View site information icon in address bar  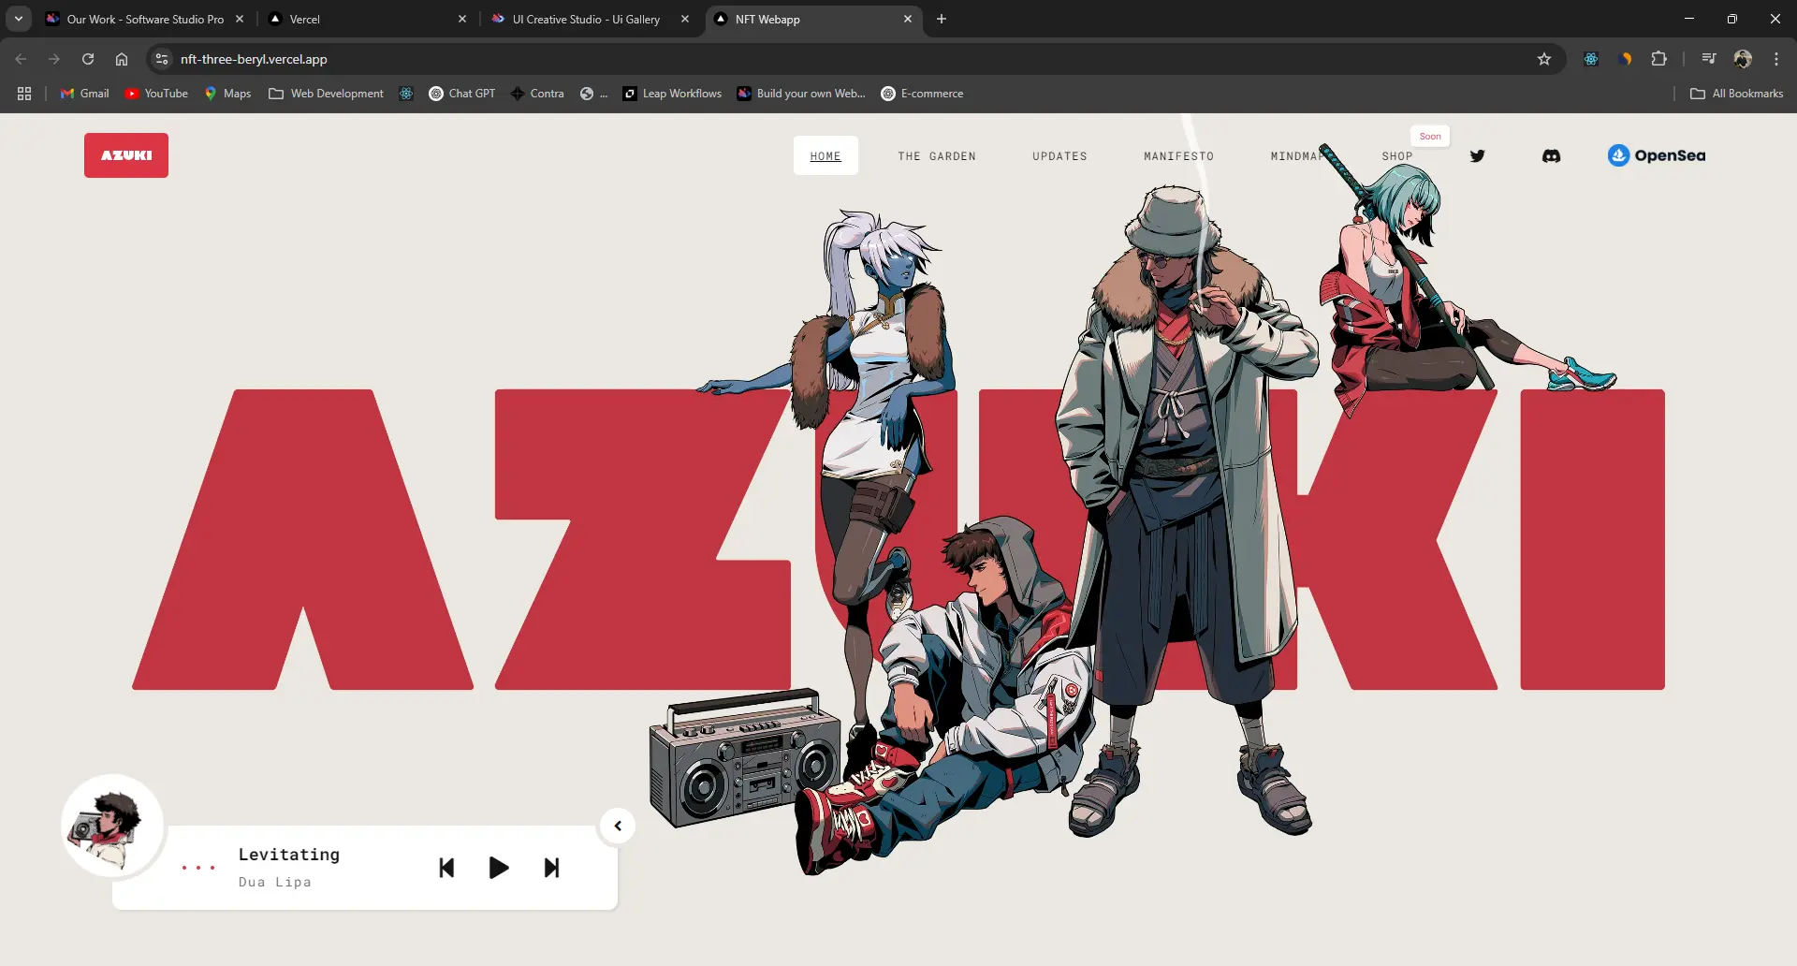point(162,59)
